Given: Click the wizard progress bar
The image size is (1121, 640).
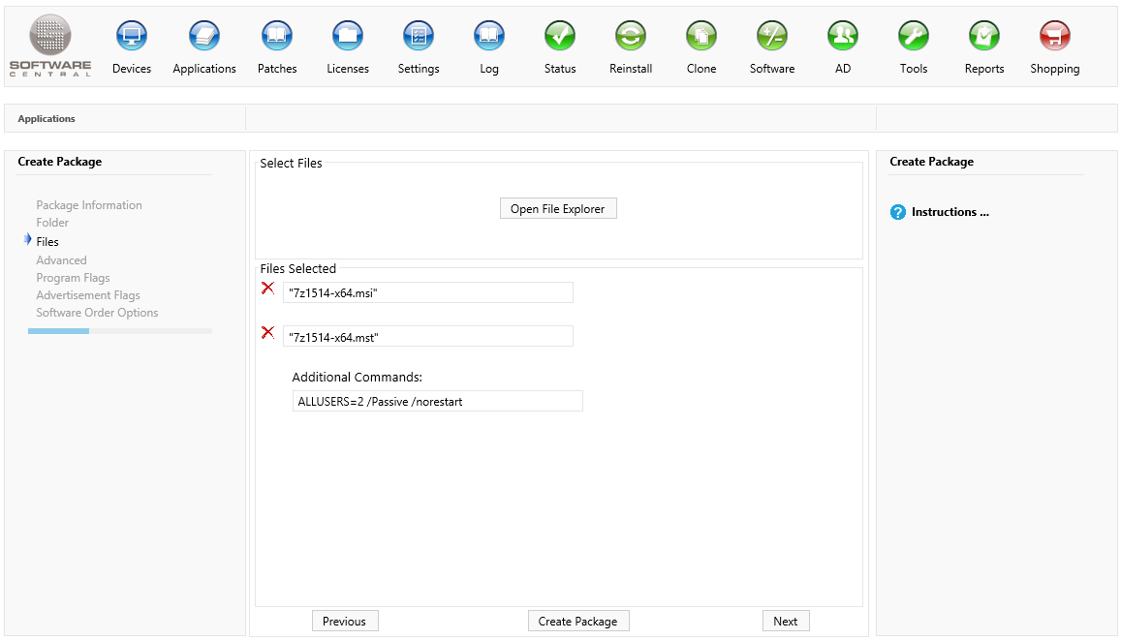Looking at the screenshot, I should [x=119, y=331].
